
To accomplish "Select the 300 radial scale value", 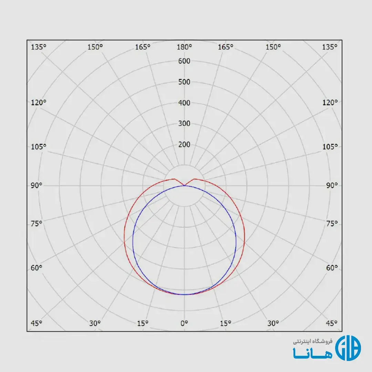I will (184, 123).
